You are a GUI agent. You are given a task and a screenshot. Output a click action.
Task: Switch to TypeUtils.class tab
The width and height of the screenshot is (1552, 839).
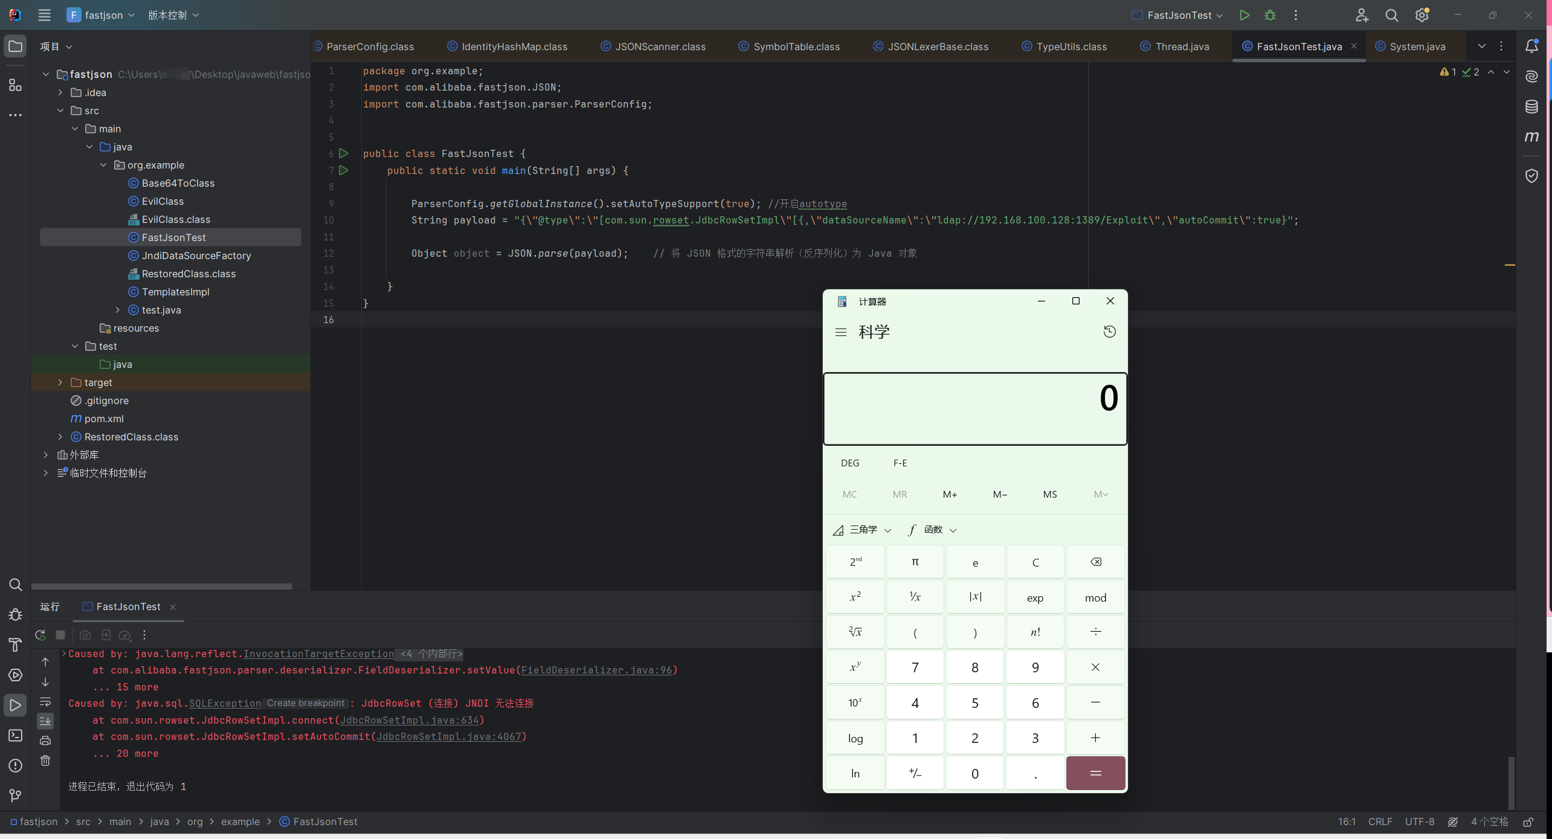[1064, 47]
